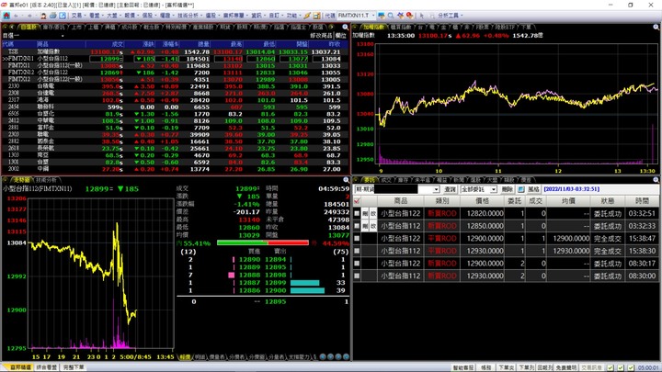
Task: Click the calendar icon beside 風格 button
Action: (x=521, y=189)
